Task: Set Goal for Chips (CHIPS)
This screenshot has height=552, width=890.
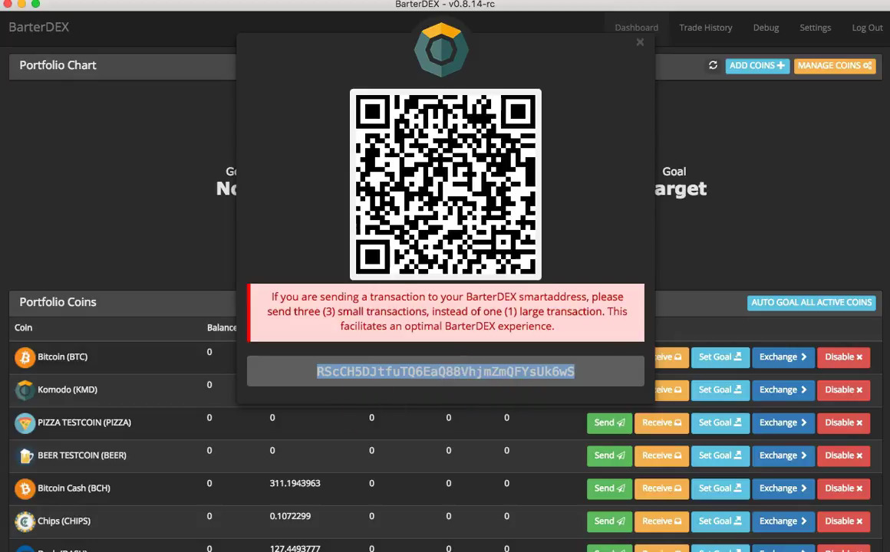Action: 720,522
